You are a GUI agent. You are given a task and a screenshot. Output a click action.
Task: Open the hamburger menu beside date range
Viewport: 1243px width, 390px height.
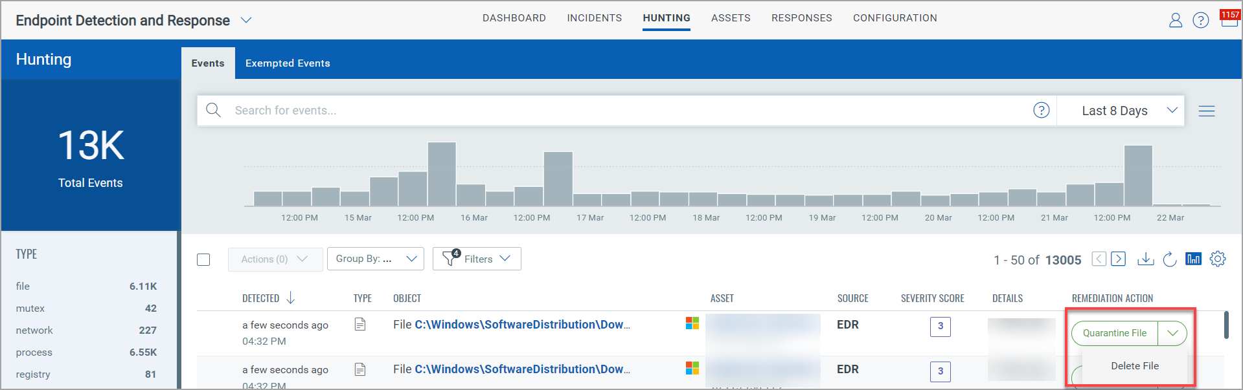1206,111
